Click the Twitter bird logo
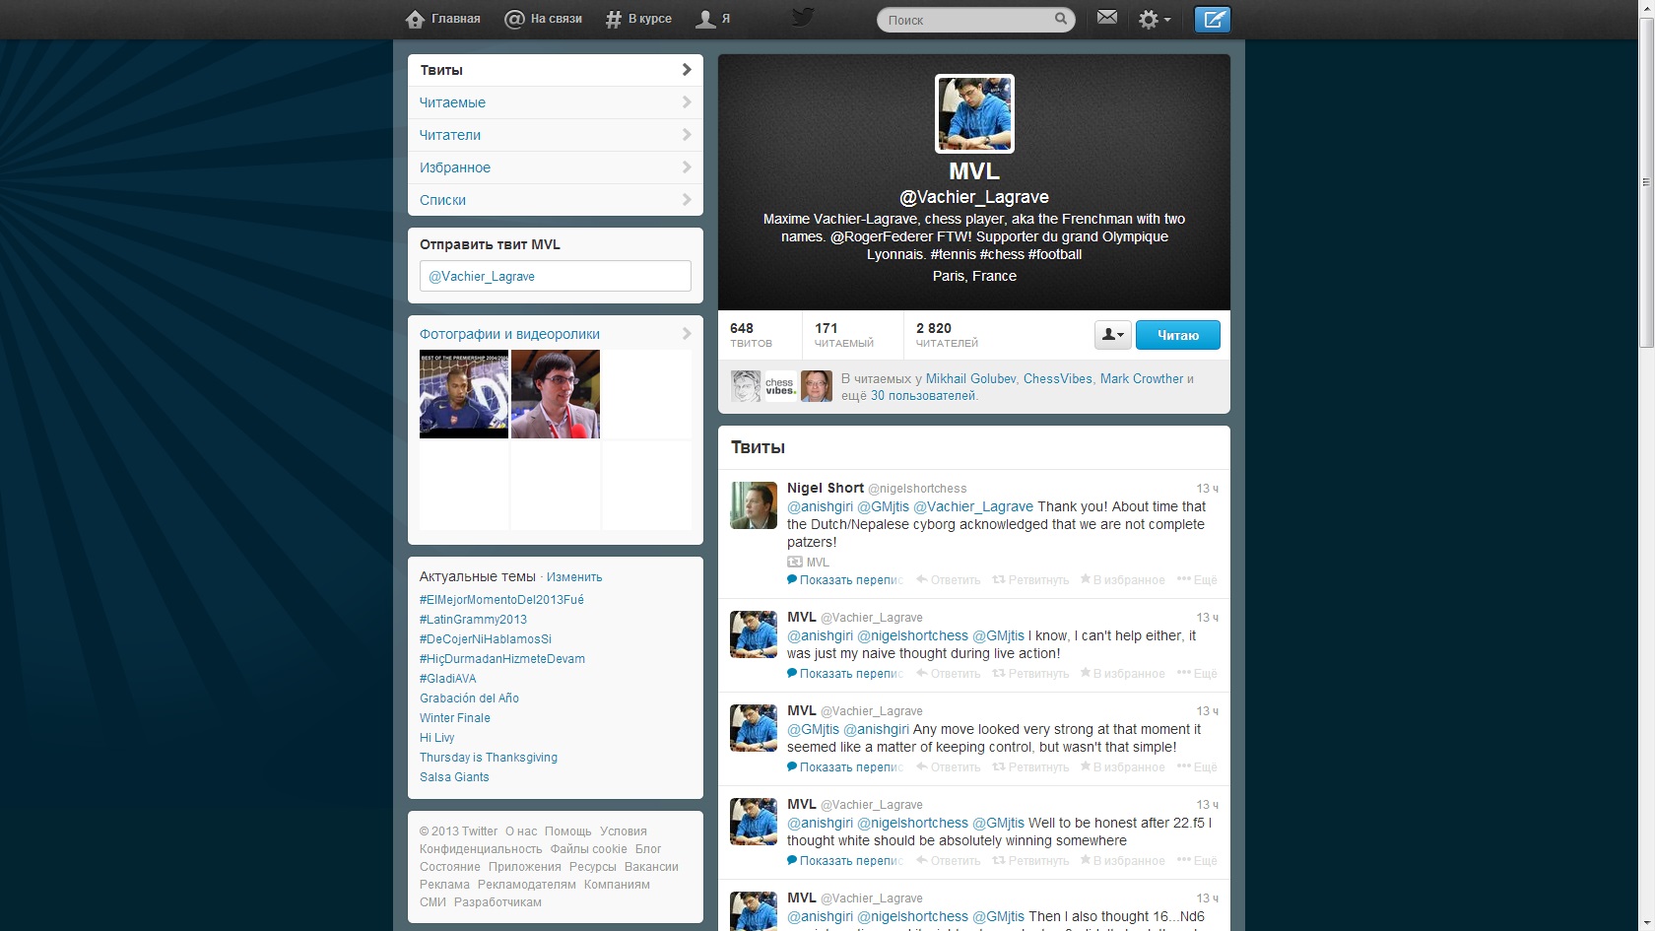This screenshot has width=1655, height=931. pyautogui.click(x=803, y=18)
